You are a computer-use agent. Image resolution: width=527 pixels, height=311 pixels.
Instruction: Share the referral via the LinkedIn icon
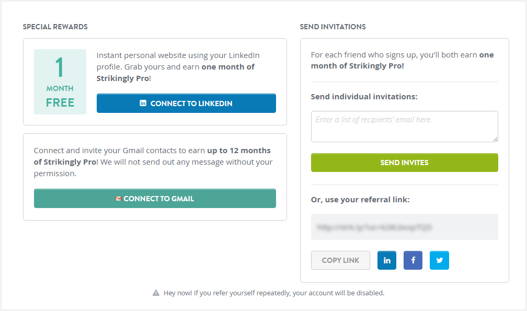coord(387,260)
